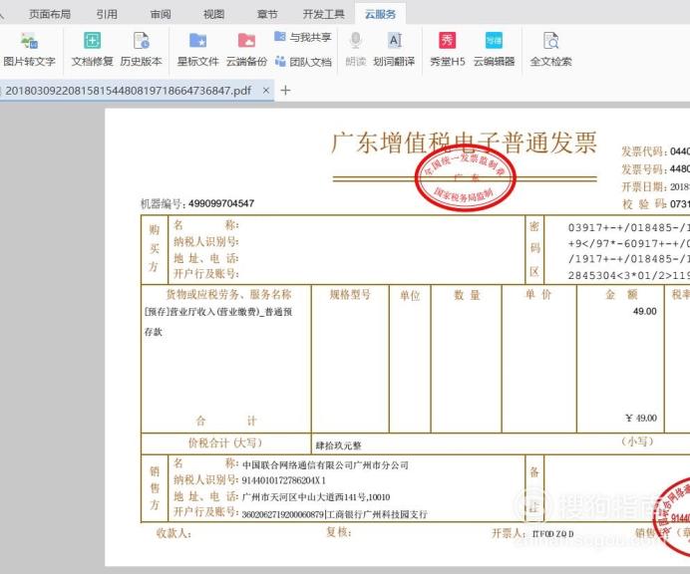This screenshot has height=574, width=690.
Task: Select the 章节 ribbon tab
Action: click(267, 14)
